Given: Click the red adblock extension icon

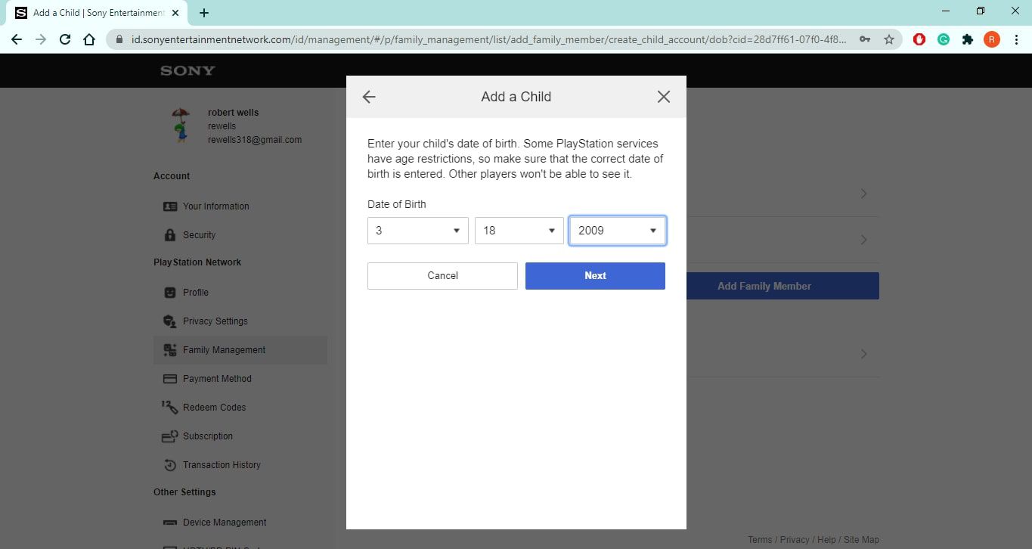Looking at the screenshot, I should click(x=919, y=39).
